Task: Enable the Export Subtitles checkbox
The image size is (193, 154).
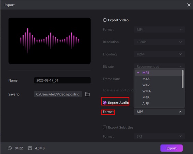Action: click(x=105, y=127)
